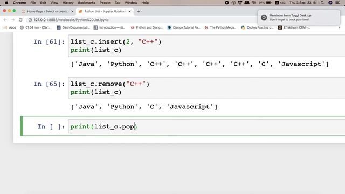The height and width of the screenshot is (194, 345).
Task: Open the Window menu
Action: click(131, 3)
